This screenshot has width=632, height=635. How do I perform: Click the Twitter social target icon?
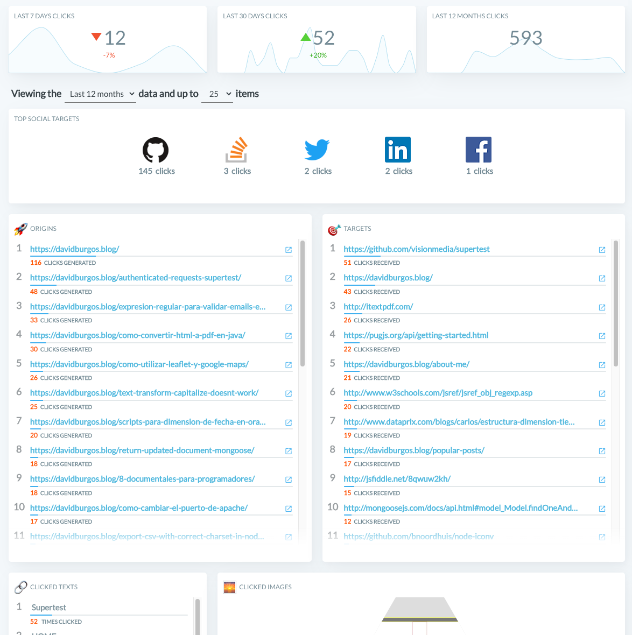tap(317, 150)
